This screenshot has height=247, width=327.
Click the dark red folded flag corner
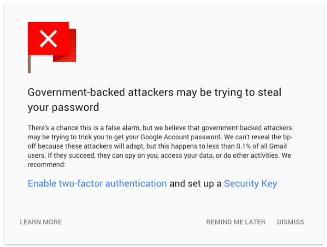73,44
